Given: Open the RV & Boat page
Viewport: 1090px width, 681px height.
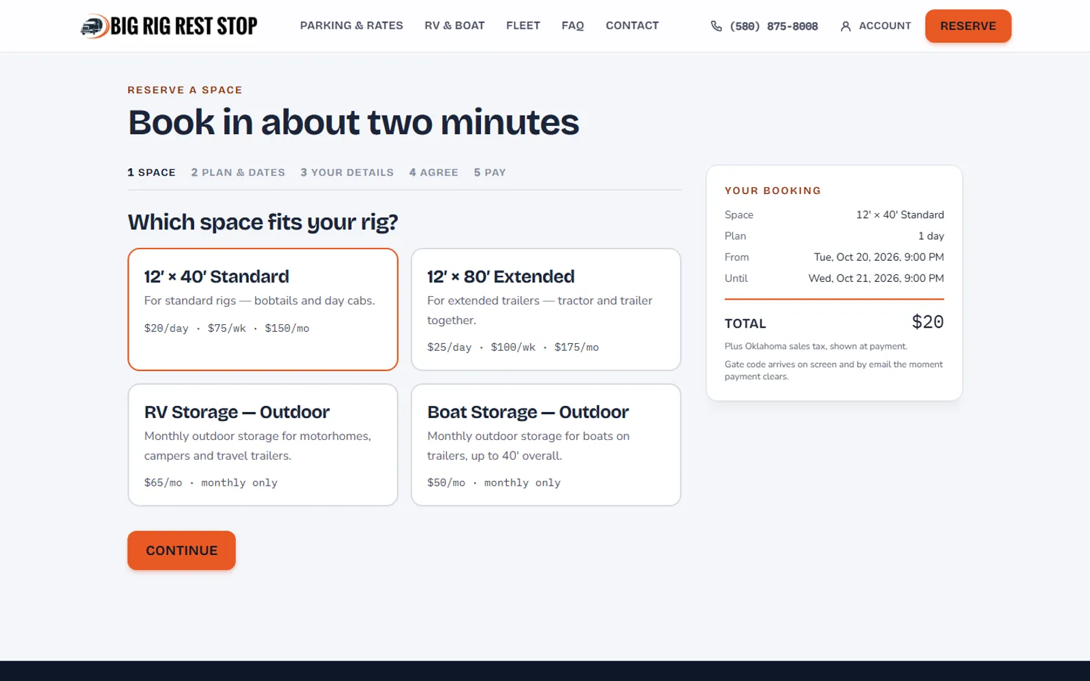Looking at the screenshot, I should [454, 25].
